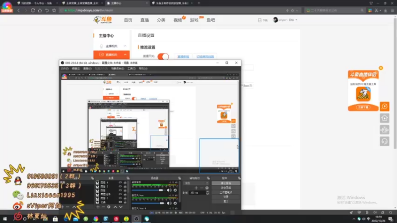
Task: Open the OBS 编辑 menu
Action: tap(76, 68)
